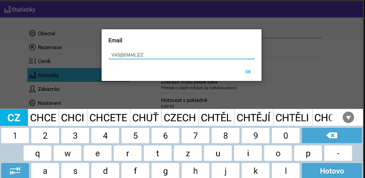Tap the p key
This screenshot has width=365, height=178.
point(308,153)
